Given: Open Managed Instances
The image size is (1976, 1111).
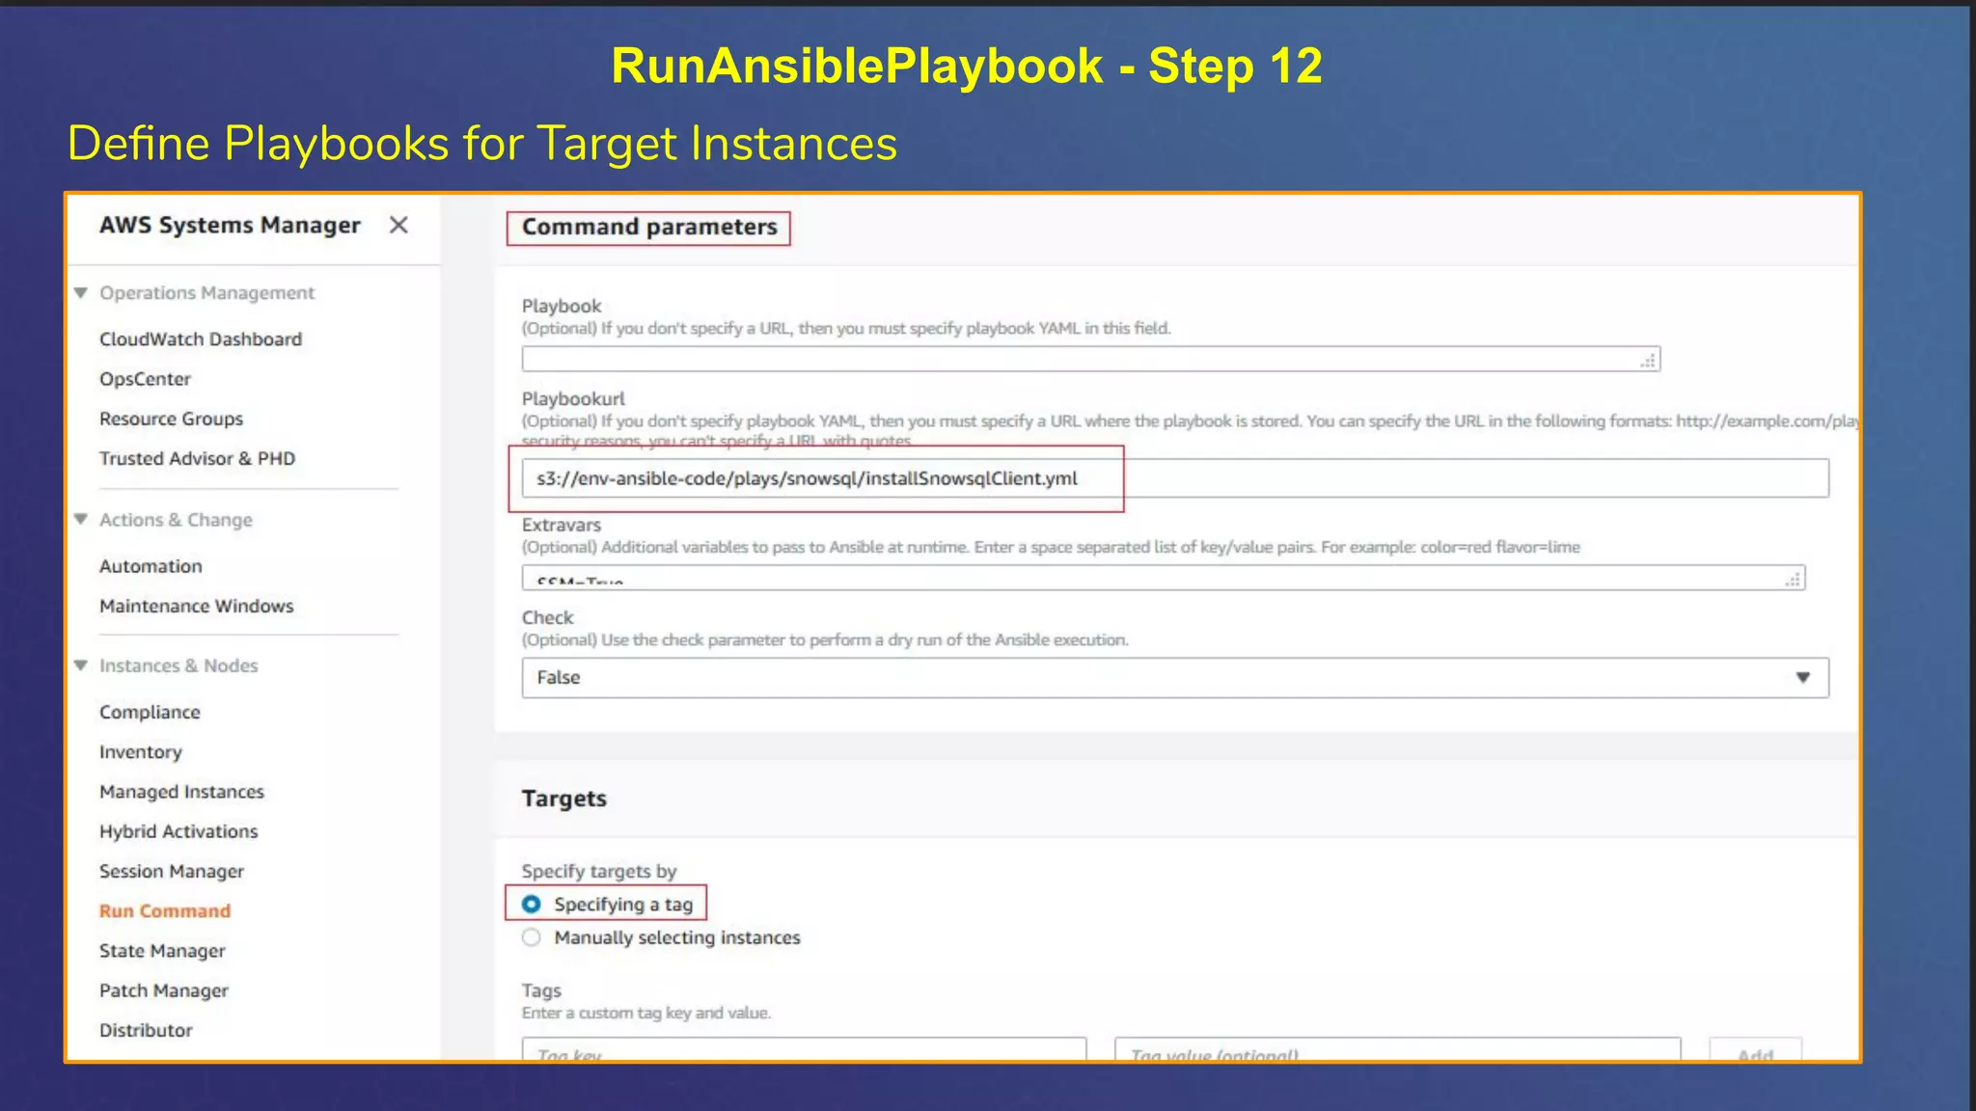Looking at the screenshot, I should [x=181, y=791].
